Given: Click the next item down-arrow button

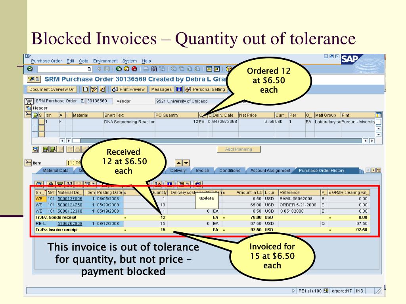Looking at the screenshot, I should (186, 163).
